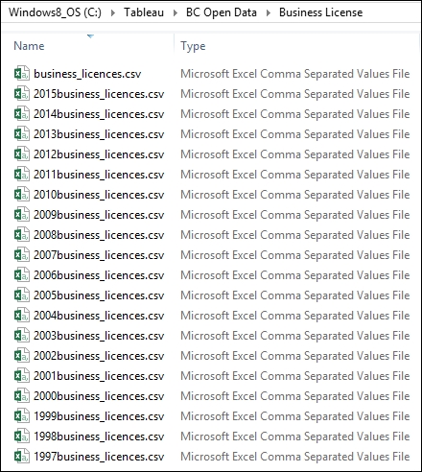This screenshot has width=422, height=472.
Task: Go to BC Open Data breadcrumb folder
Action: (x=222, y=12)
